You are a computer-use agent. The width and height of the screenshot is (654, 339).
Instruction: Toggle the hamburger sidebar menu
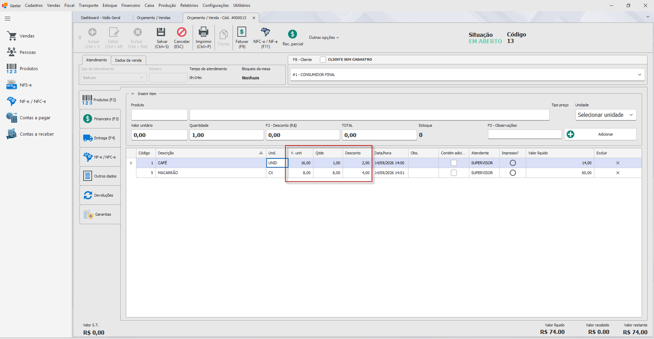coord(7,19)
